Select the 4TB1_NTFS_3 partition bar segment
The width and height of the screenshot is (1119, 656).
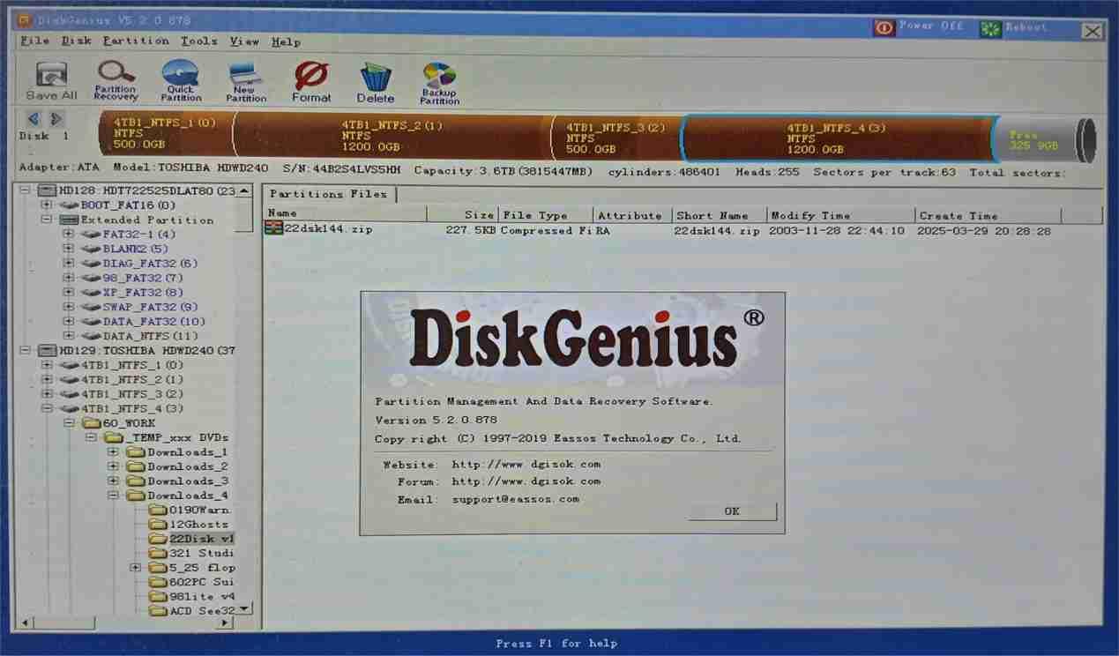tap(615, 138)
